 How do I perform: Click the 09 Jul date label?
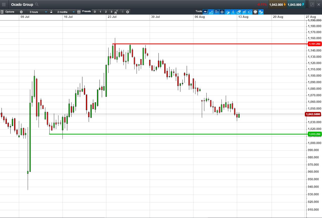[25, 17]
